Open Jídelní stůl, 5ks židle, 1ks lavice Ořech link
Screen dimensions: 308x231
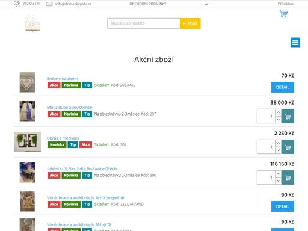82,169
